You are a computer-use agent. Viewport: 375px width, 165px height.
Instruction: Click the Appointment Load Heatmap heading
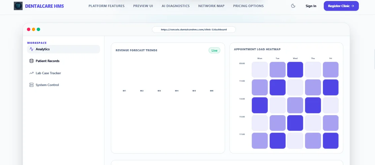tap(257, 49)
